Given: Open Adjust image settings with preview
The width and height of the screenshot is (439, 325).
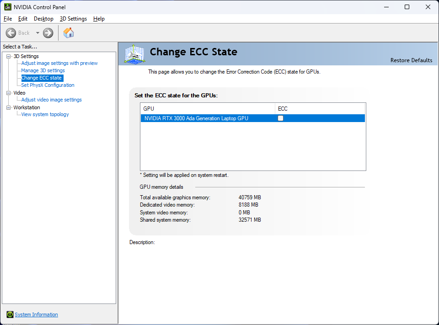Looking at the screenshot, I should coord(59,63).
